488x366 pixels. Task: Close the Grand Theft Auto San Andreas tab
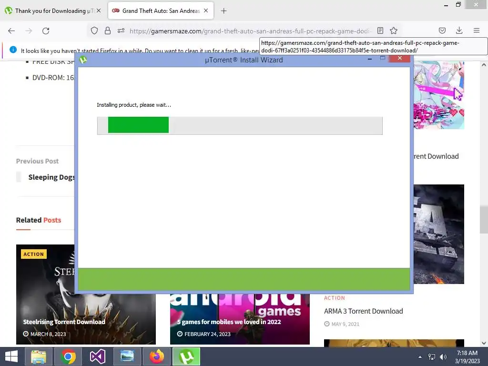pos(206,10)
